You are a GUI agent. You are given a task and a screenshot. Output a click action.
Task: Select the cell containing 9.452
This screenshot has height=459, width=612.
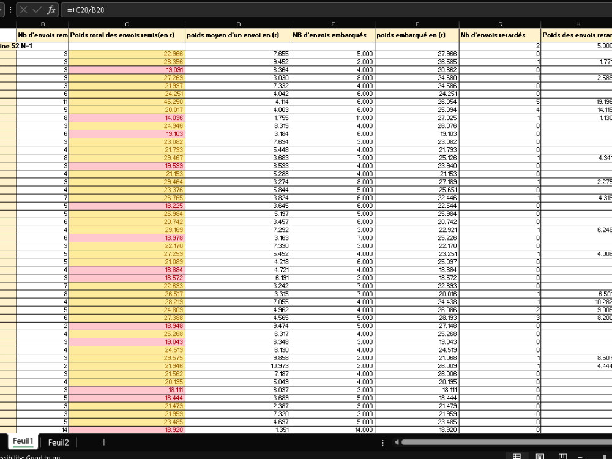[x=238, y=62]
